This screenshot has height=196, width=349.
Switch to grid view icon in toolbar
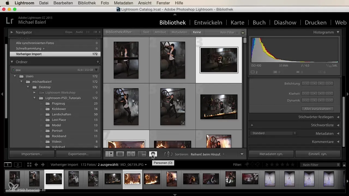(109, 154)
